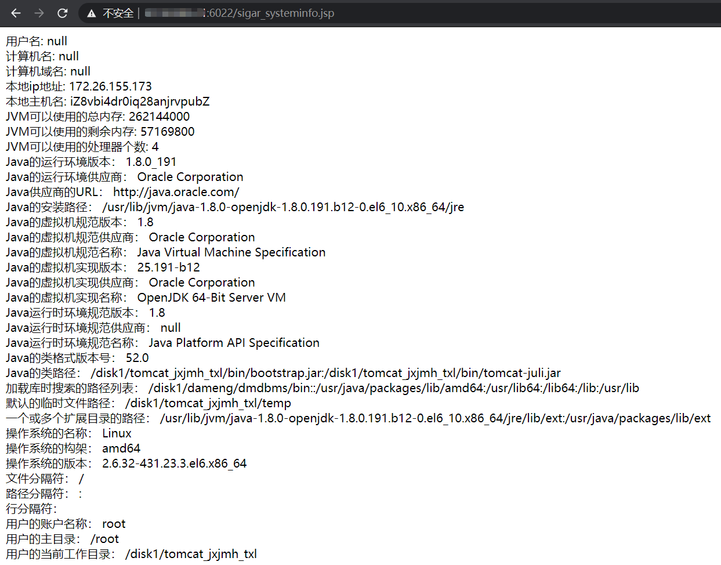
Task: Click the 行分隔符 line
Action: [32, 509]
